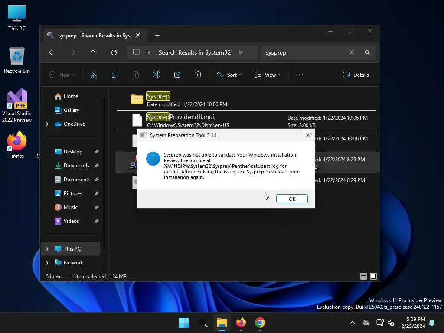
Task: Open Pictures quick access folder
Action: (x=71, y=193)
